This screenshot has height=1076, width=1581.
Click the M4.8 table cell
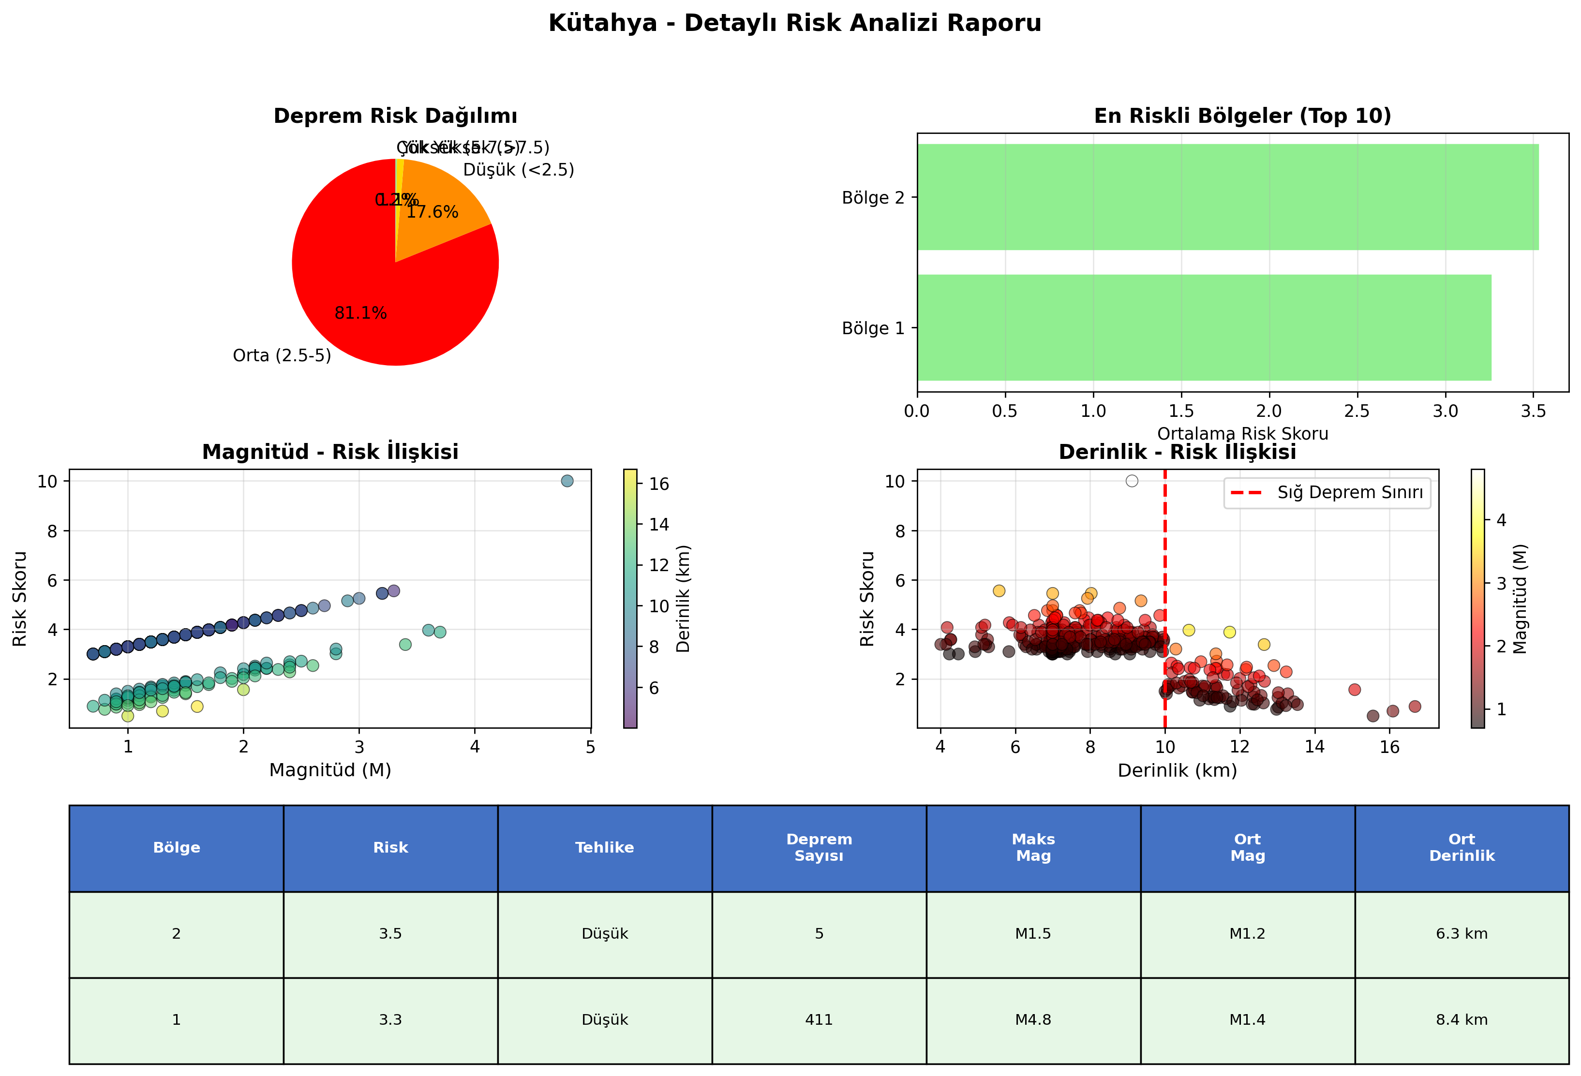tap(1033, 1020)
